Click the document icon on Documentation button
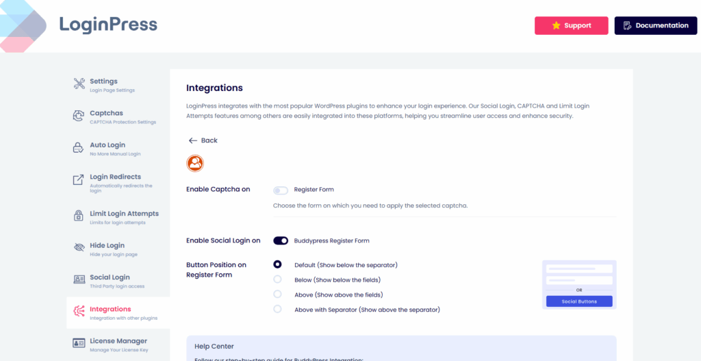 627,25
